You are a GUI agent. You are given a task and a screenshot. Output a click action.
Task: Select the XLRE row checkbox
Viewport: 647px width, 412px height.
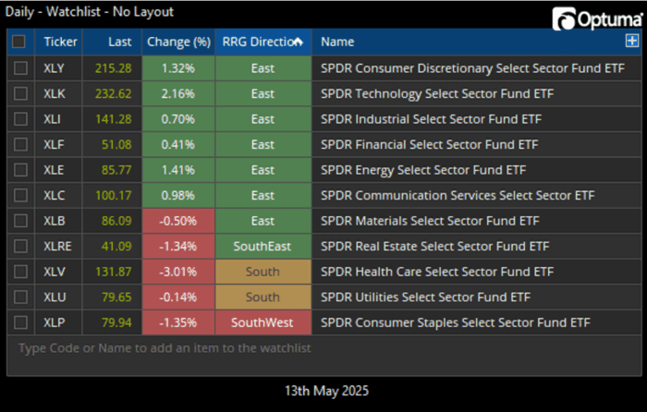[x=19, y=247]
